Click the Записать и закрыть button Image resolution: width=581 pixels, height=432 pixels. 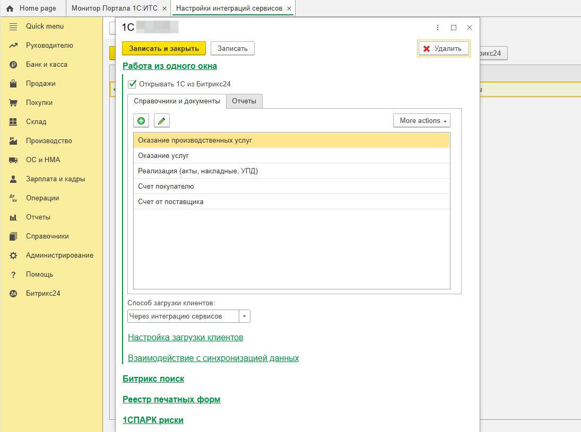(x=164, y=48)
